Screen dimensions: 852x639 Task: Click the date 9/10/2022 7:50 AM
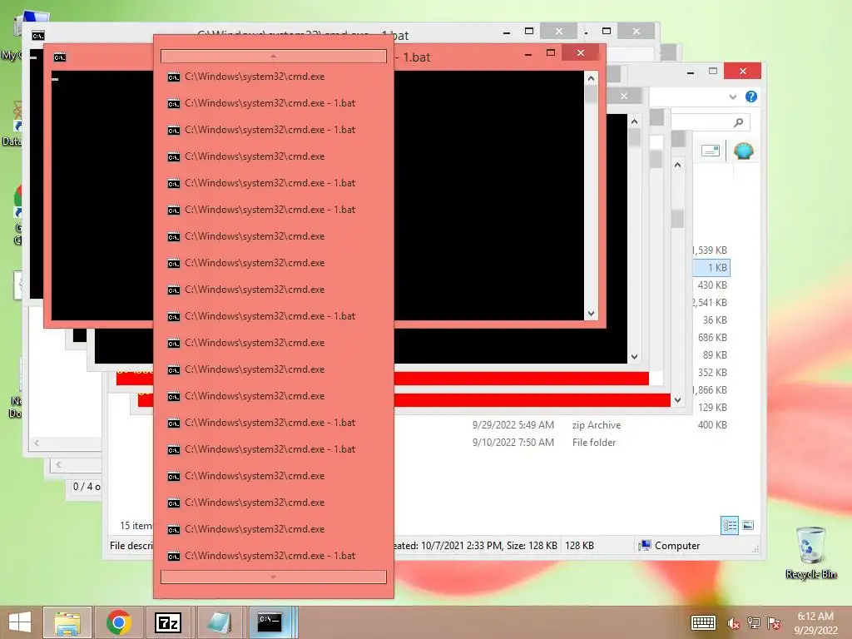coord(513,443)
